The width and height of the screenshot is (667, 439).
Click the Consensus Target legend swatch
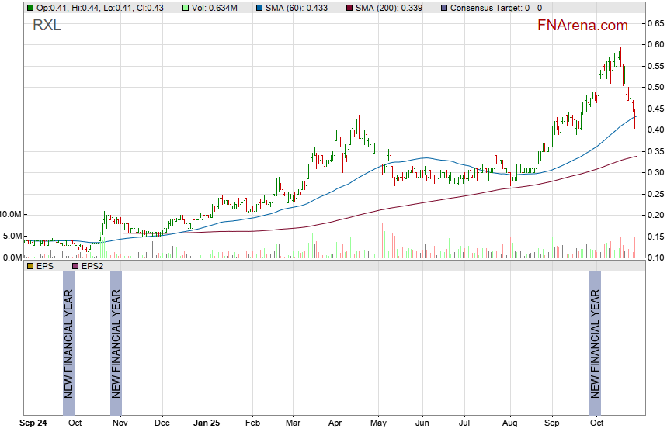click(x=443, y=8)
